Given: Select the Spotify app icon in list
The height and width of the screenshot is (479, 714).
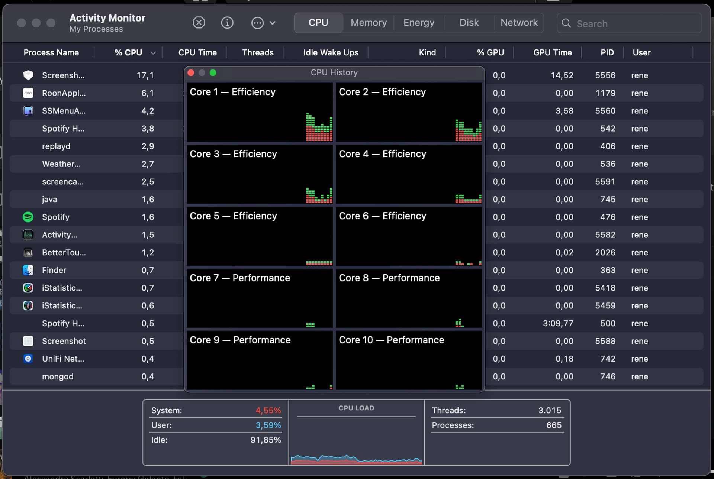Looking at the screenshot, I should [x=28, y=217].
